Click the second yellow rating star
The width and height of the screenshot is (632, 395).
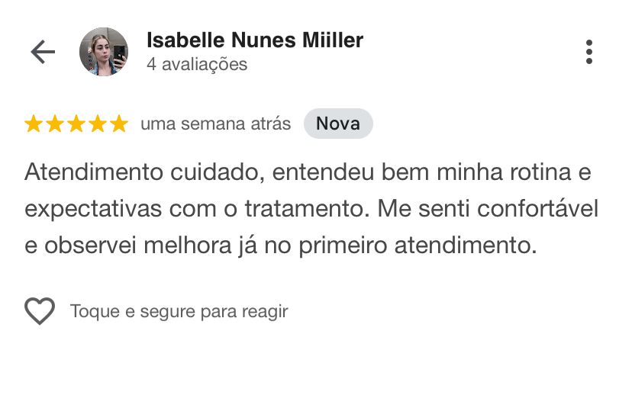[55, 124]
